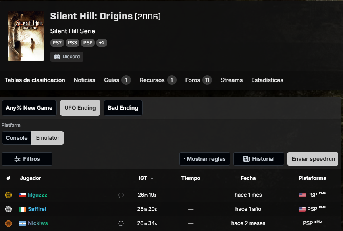
Task: Open the Silent Hill Serie link
Action: coord(73,31)
